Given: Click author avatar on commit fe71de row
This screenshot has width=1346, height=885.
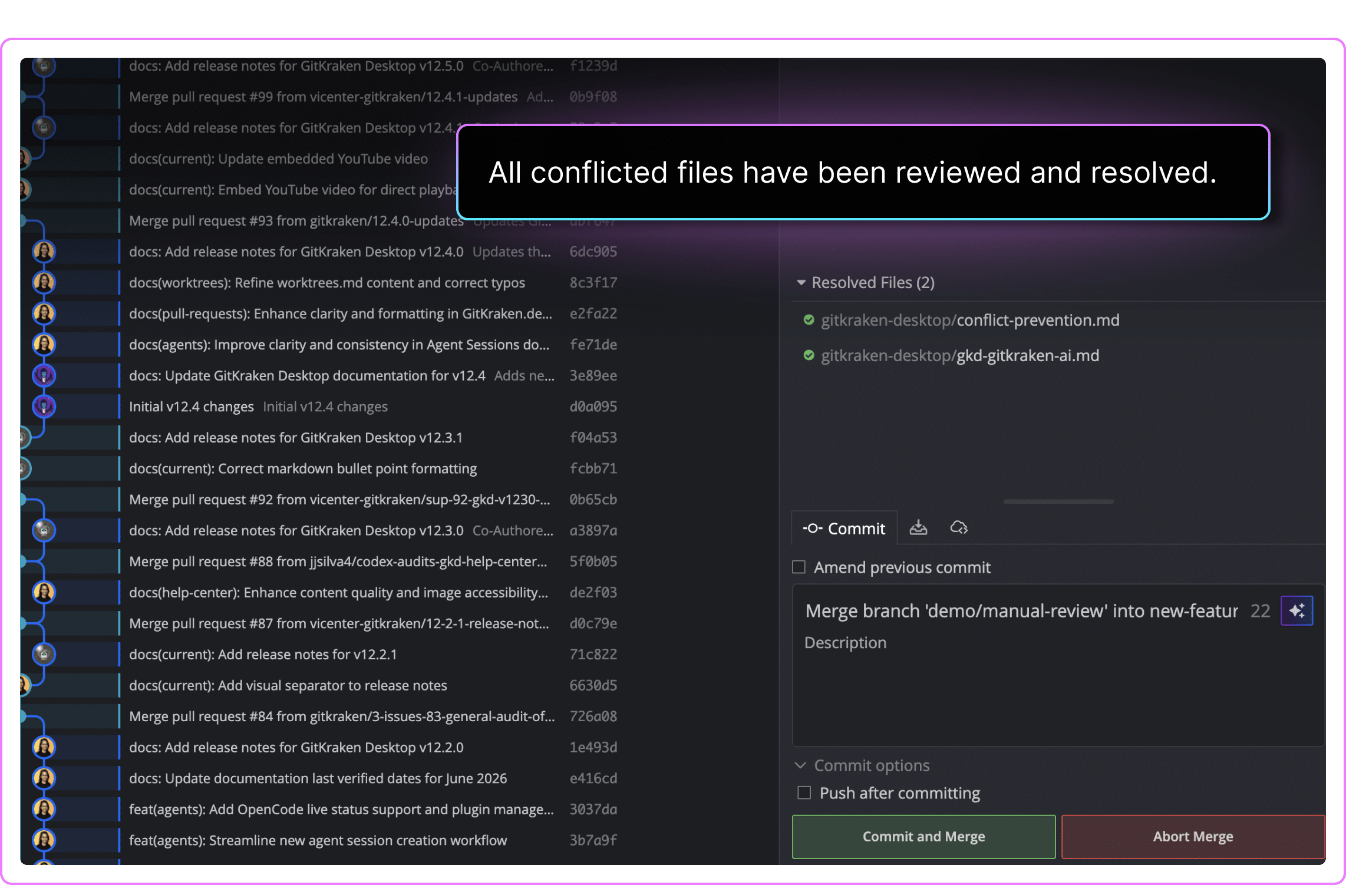Looking at the screenshot, I should pos(44,345).
